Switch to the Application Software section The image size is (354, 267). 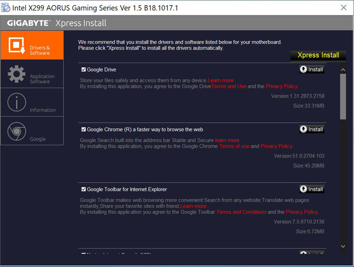click(x=32, y=74)
